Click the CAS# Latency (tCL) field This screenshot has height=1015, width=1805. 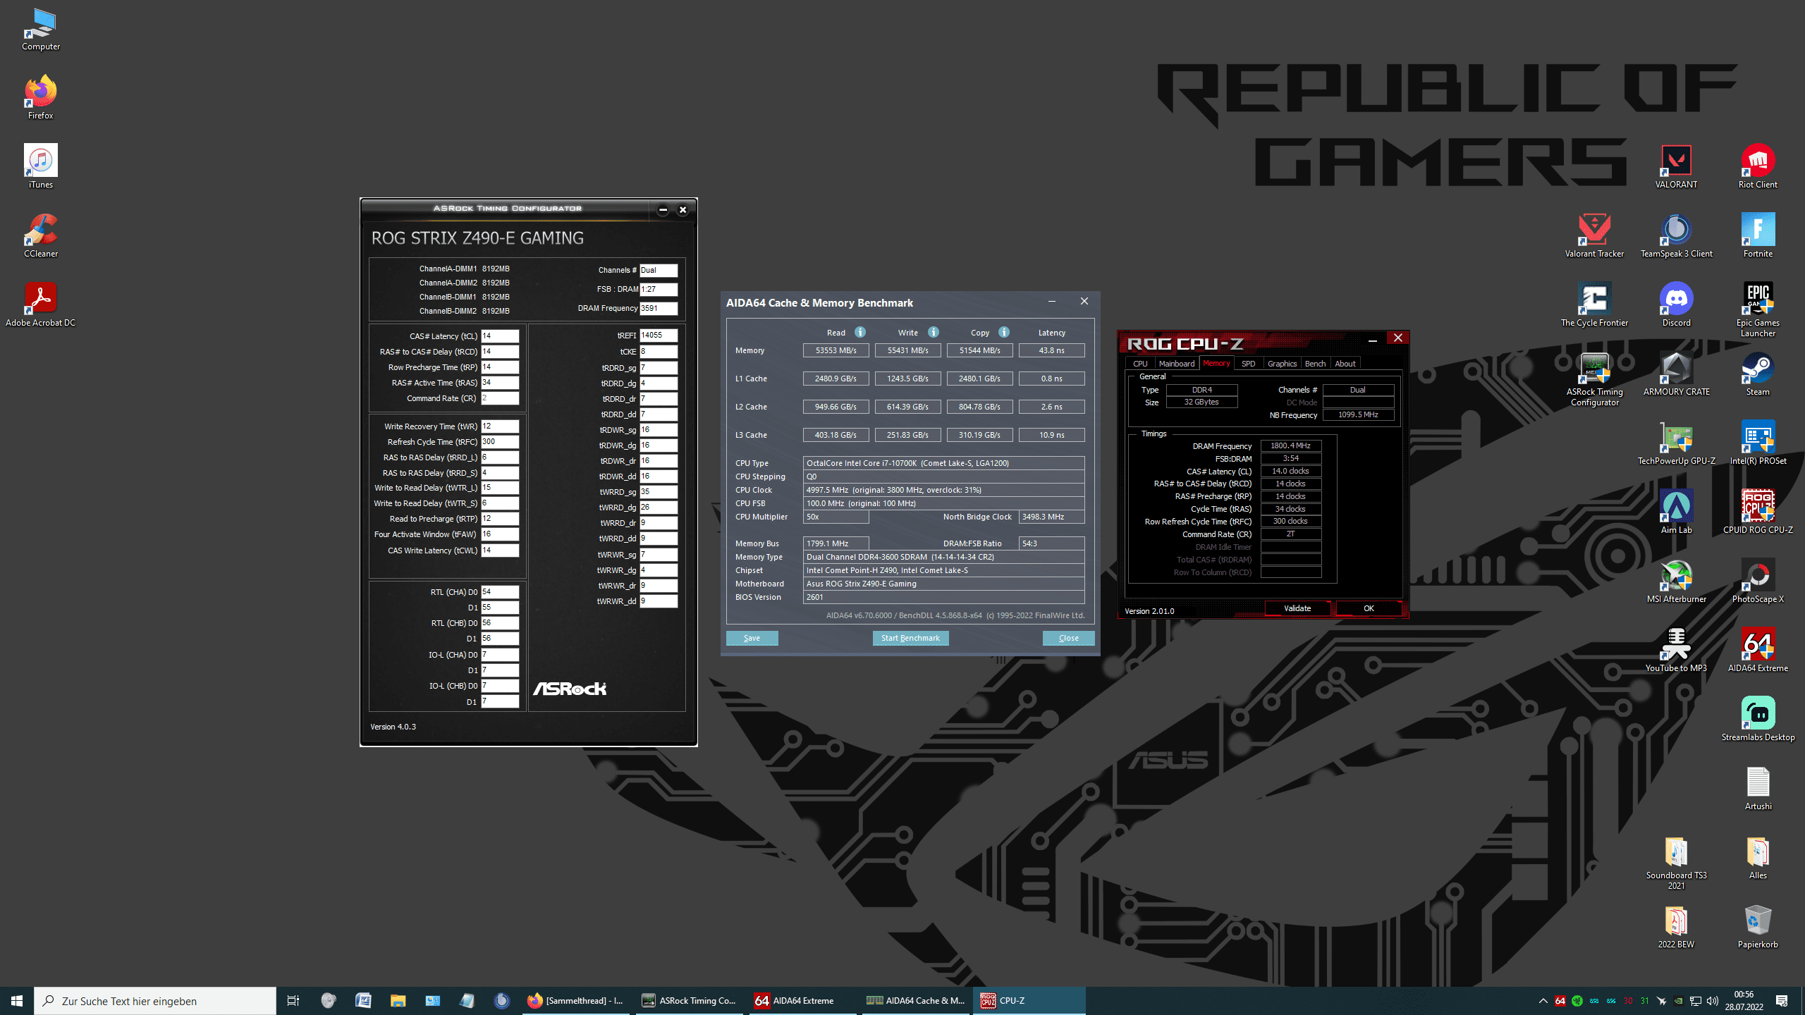point(499,336)
